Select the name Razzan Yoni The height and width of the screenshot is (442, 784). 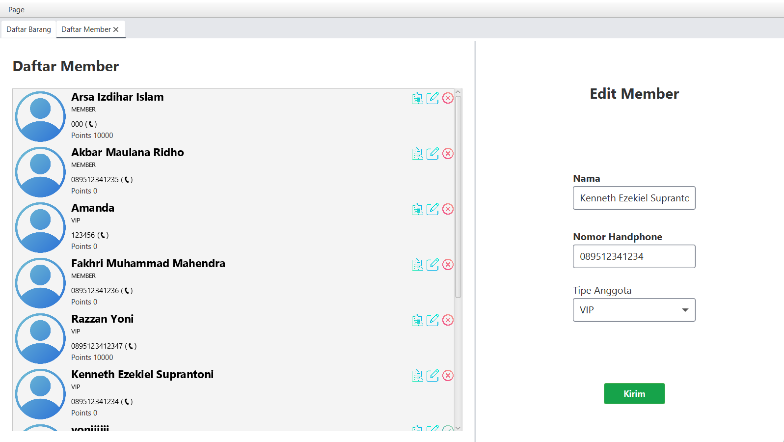(x=102, y=319)
